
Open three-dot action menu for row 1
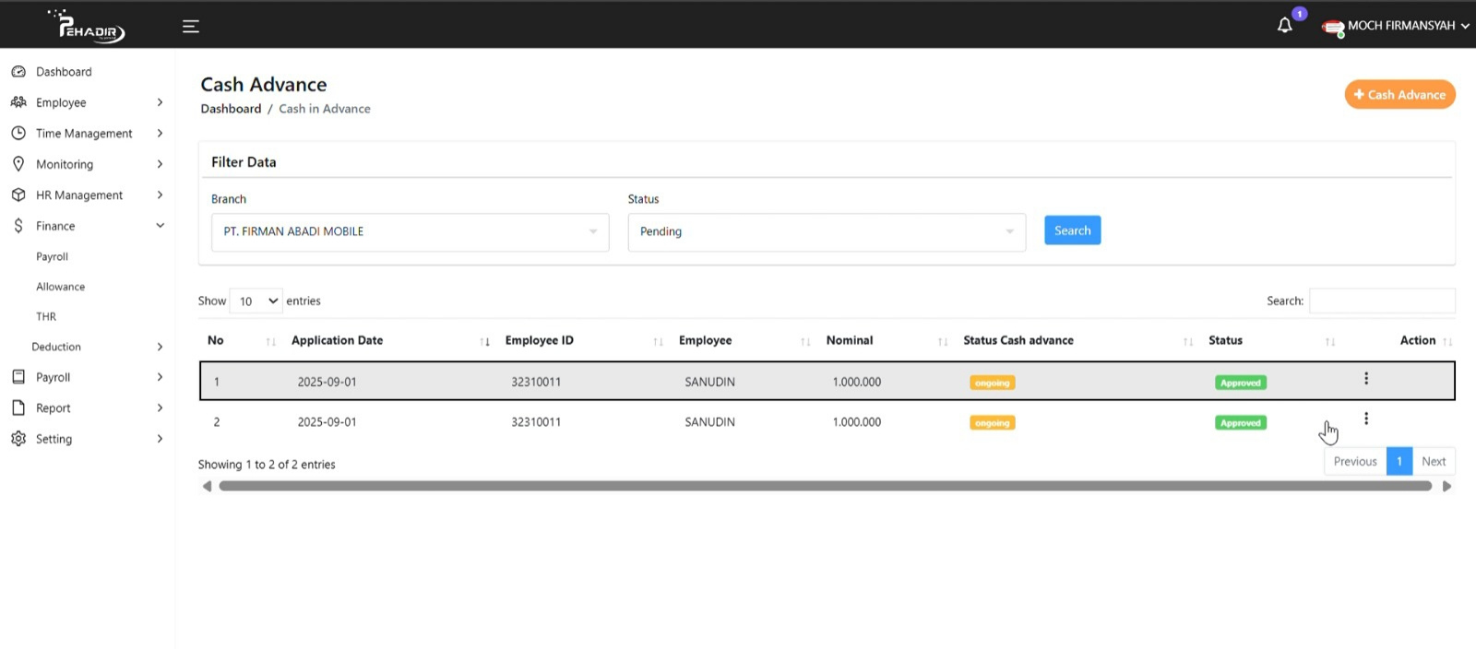1366,379
